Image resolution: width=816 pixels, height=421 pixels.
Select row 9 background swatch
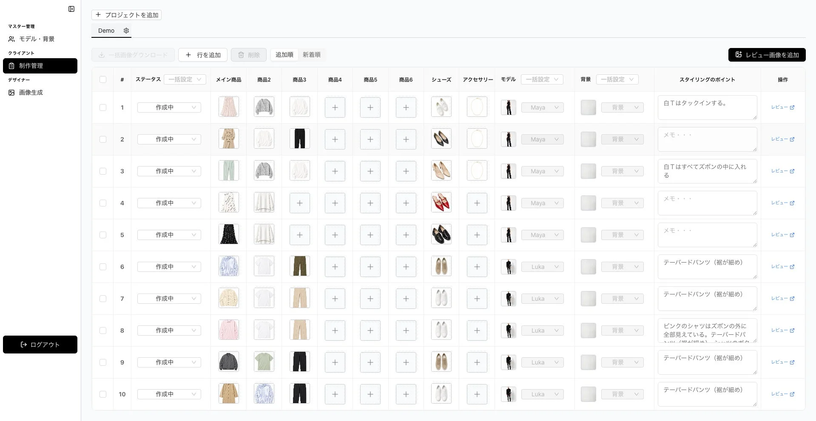click(x=589, y=362)
